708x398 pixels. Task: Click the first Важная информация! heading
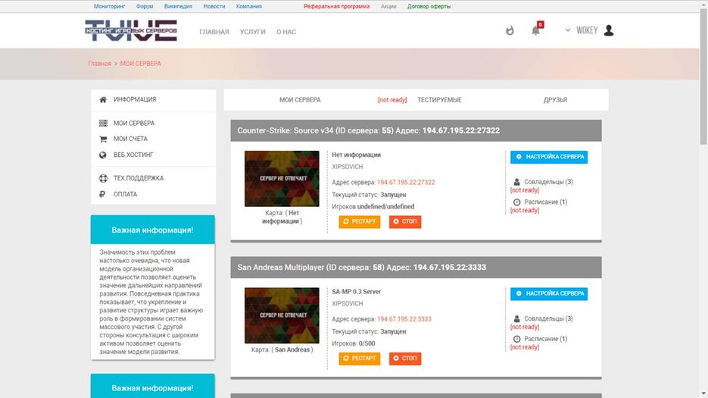click(x=153, y=230)
